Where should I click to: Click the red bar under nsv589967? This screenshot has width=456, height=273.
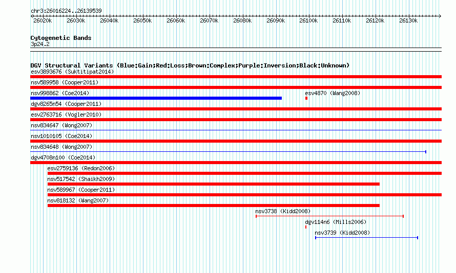pos(244,195)
